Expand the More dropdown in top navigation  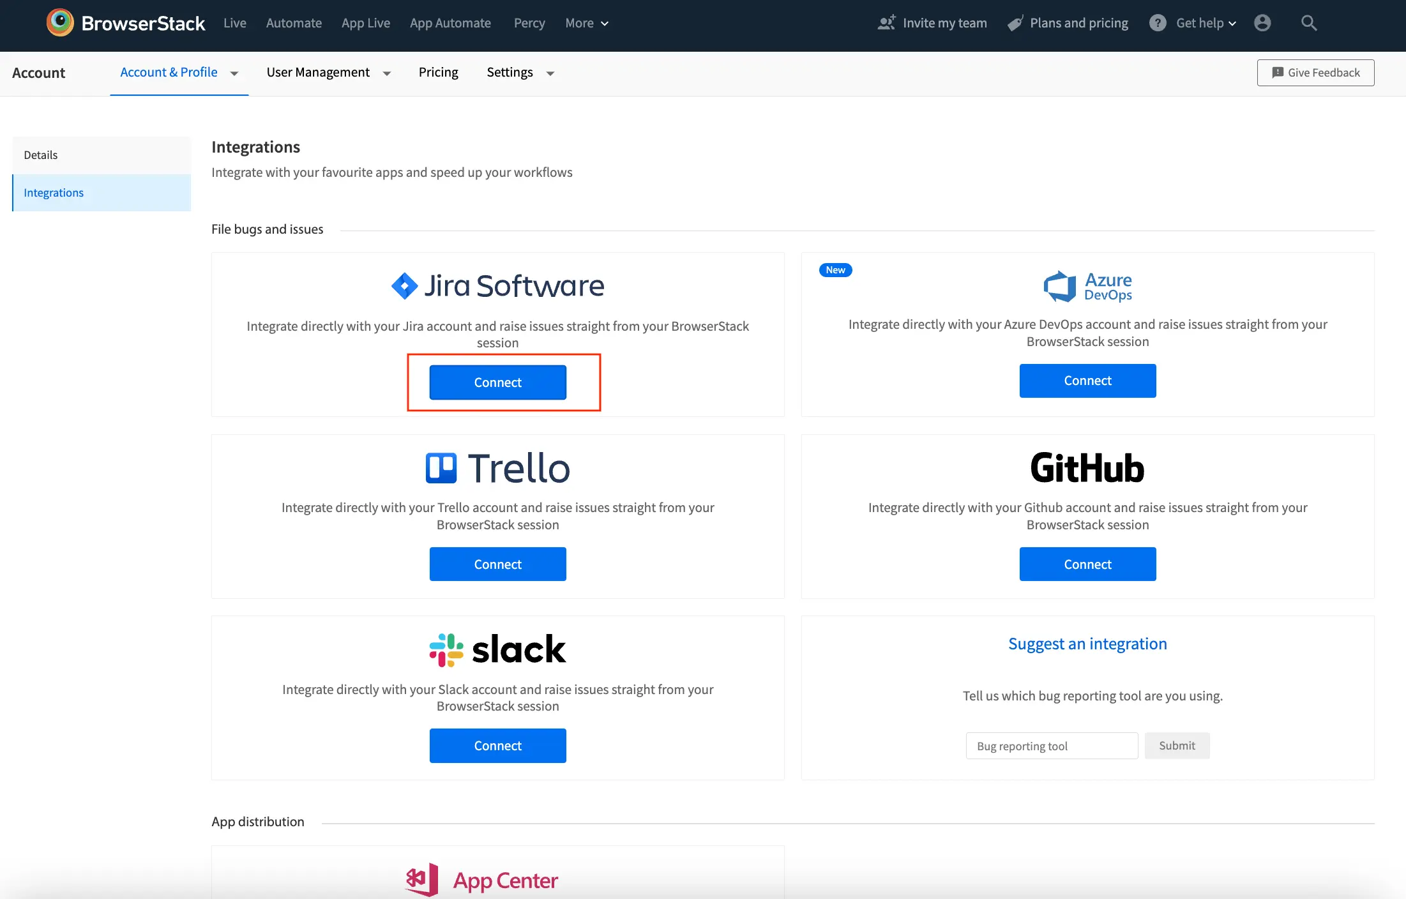click(x=587, y=23)
